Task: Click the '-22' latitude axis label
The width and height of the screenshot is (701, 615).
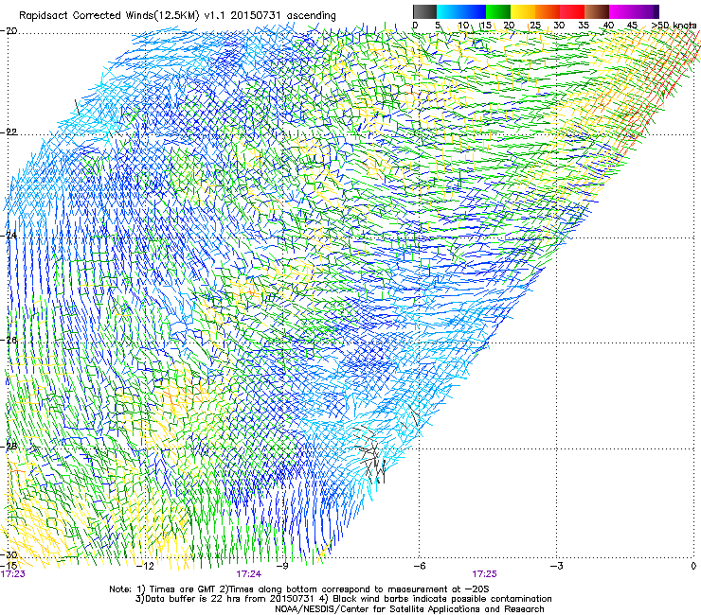Action: pos(9,132)
